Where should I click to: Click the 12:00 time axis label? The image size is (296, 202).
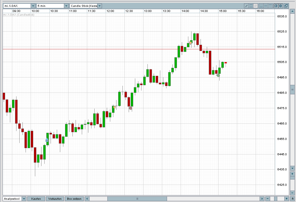[x=110, y=11]
